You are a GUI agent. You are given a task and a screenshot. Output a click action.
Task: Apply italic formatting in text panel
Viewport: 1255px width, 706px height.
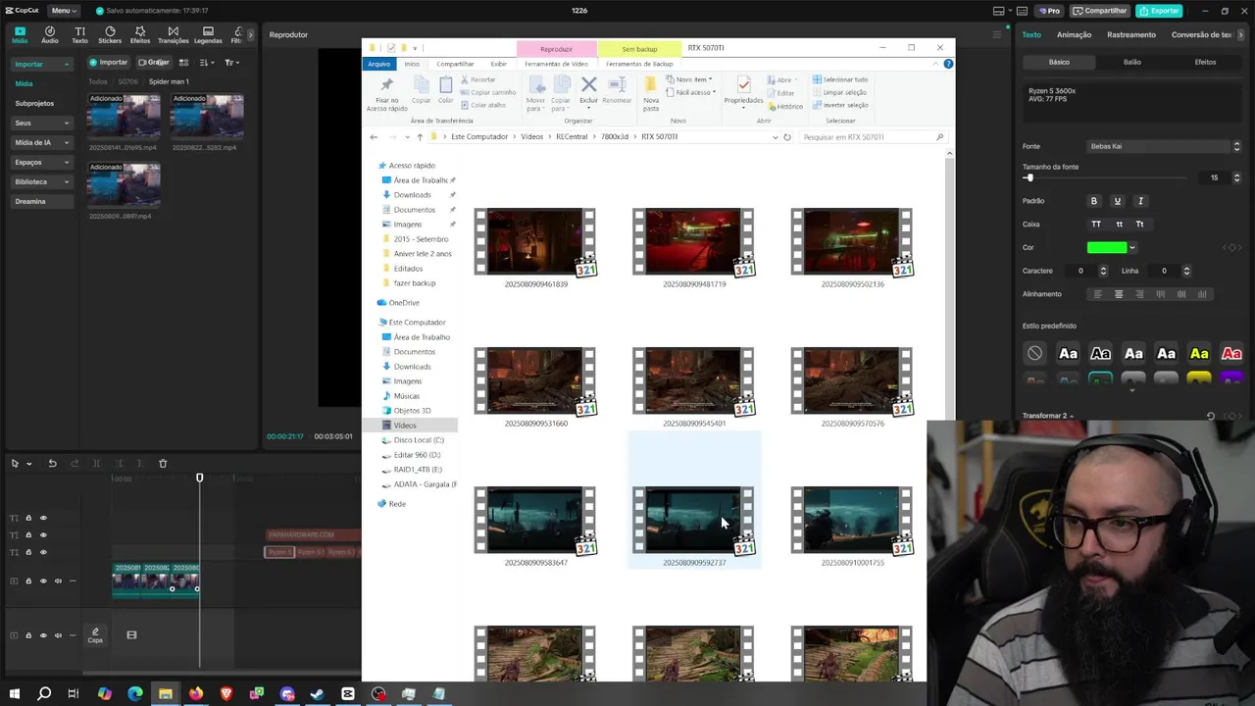click(x=1140, y=201)
